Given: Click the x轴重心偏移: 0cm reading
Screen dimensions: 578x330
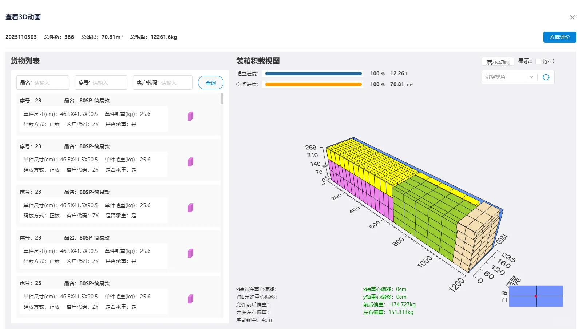Looking at the screenshot, I should (x=385, y=289).
